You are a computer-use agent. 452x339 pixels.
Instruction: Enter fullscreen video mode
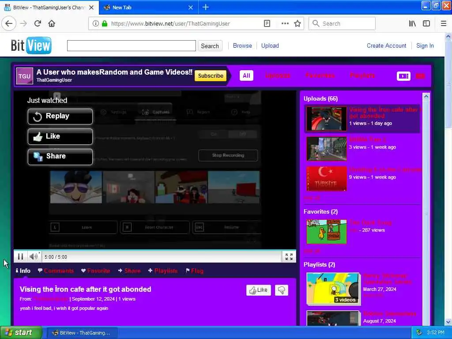click(x=289, y=256)
